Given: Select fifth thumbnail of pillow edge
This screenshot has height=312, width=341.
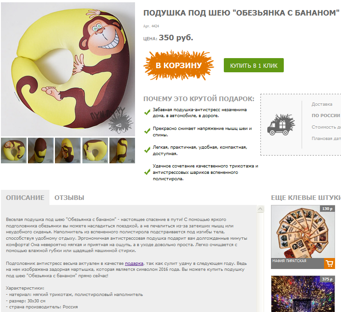Looking at the screenshot, I should coord(122,151).
